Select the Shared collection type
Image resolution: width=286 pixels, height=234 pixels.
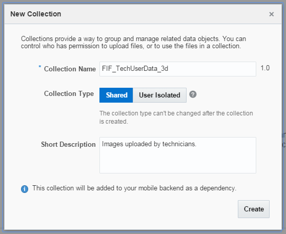click(116, 95)
